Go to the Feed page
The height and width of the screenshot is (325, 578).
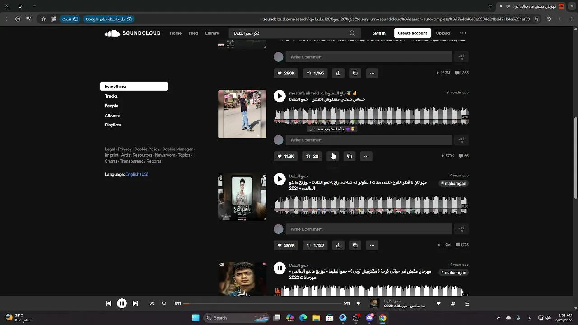coord(193,33)
